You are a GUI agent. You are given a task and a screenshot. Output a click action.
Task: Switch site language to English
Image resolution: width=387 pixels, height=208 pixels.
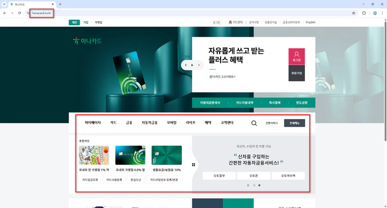[x=311, y=22]
